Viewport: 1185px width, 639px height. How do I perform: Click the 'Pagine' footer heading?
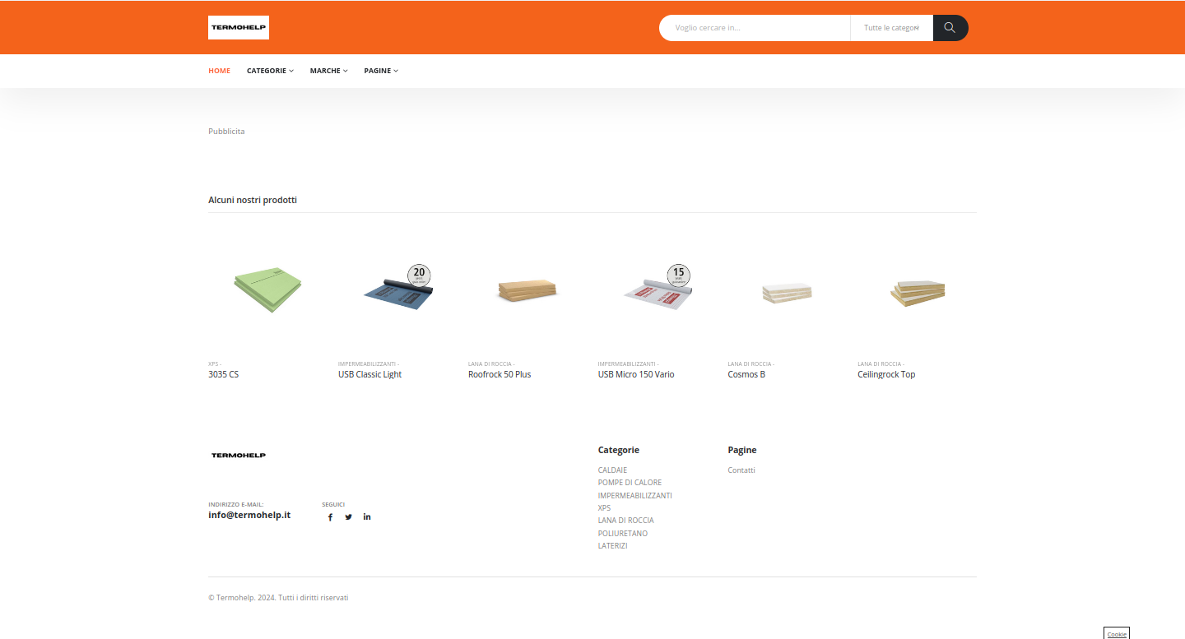742,450
